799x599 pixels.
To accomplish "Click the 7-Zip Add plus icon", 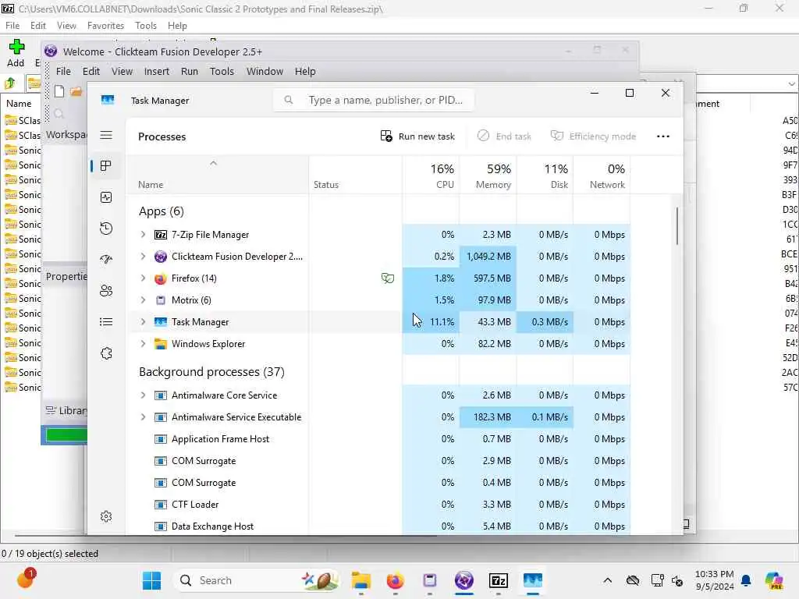I will pyautogui.click(x=16, y=47).
